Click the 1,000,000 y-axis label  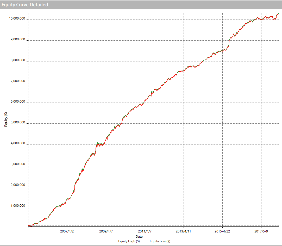coord(18,206)
